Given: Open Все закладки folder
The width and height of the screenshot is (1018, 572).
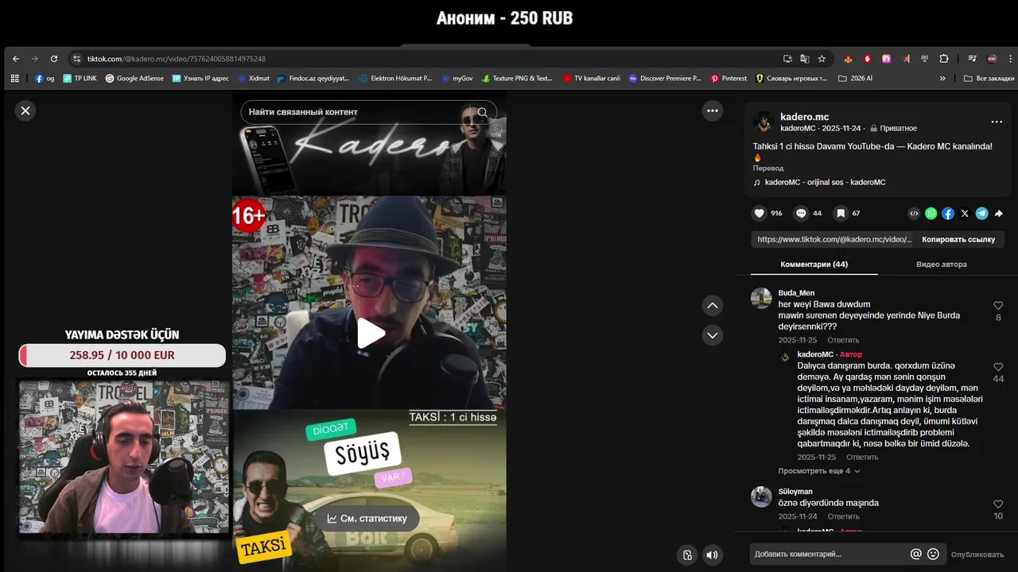Looking at the screenshot, I should click(x=989, y=79).
